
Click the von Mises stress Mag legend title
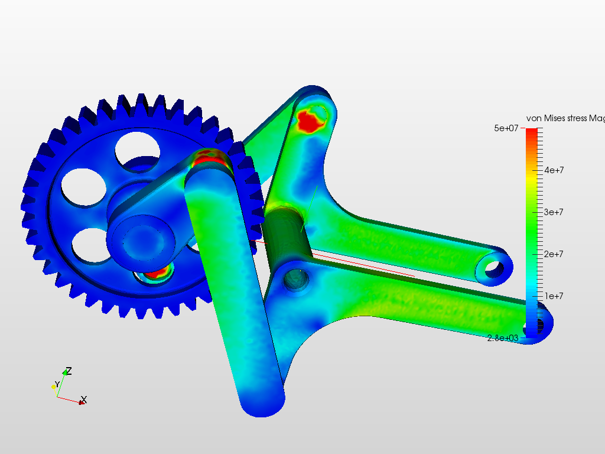[x=564, y=116]
